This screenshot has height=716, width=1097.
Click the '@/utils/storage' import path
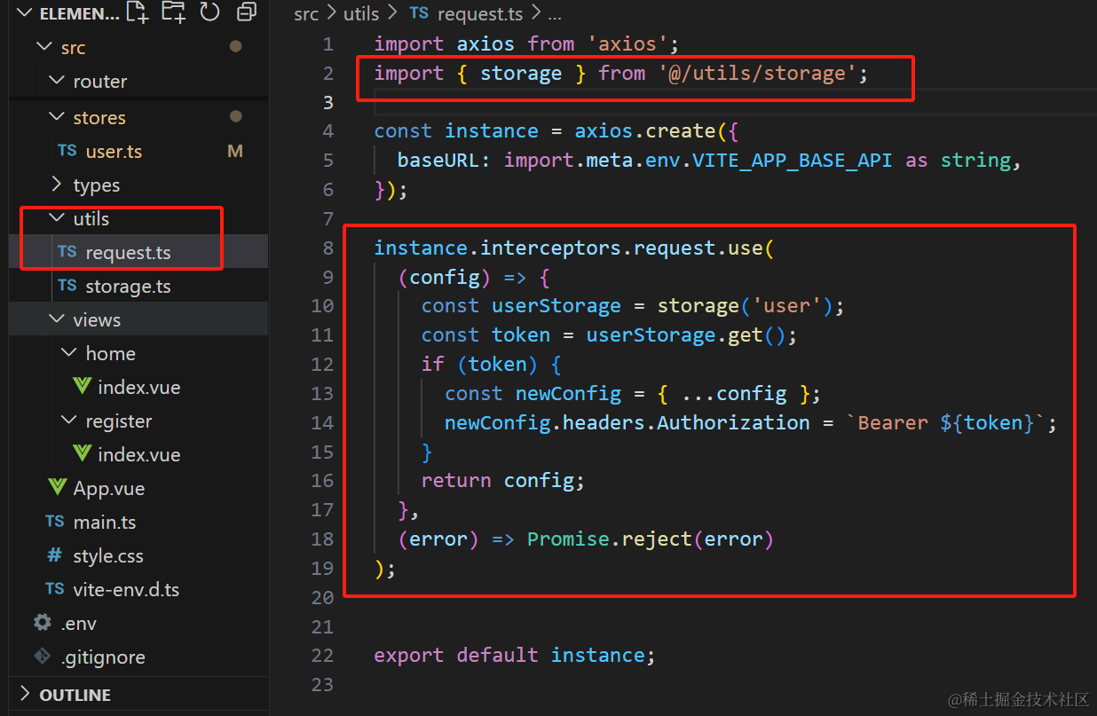757,73
